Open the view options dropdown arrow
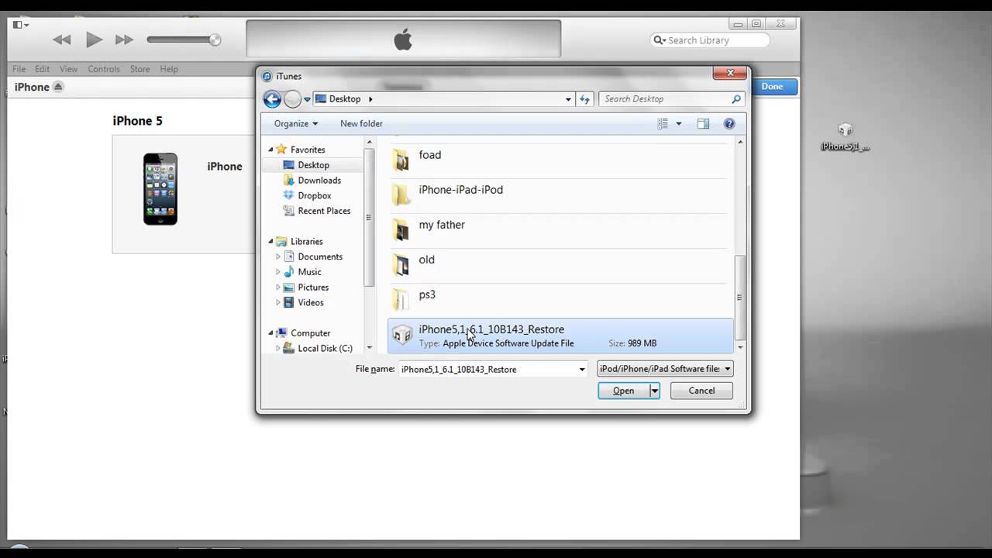Screen dimensions: 992x558 click(679, 123)
